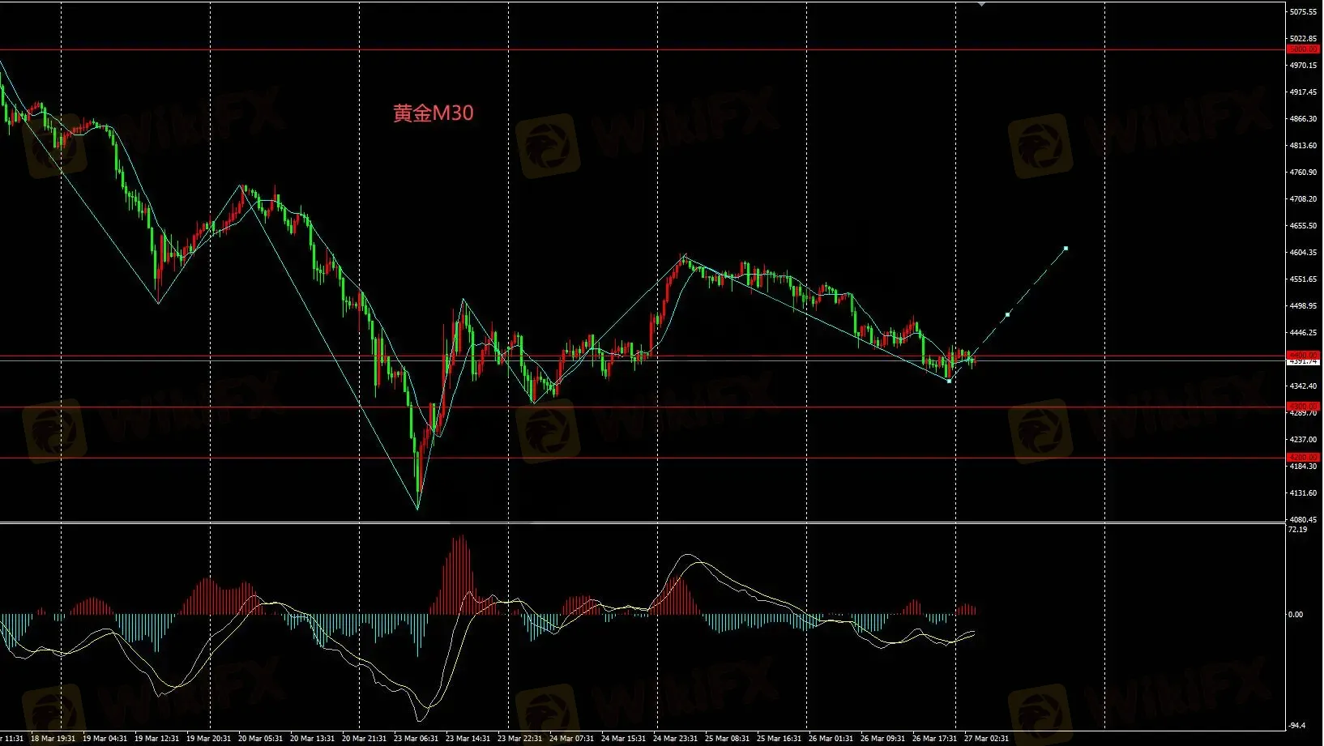
Task: Click the -94.4 indicator scale value
Action: (x=1297, y=726)
